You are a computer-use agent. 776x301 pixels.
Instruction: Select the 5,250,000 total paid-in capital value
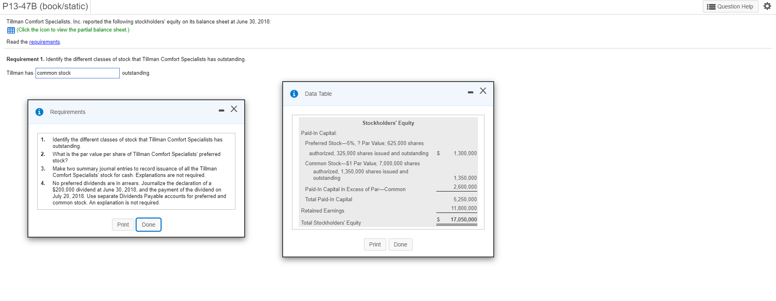pyautogui.click(x=465, y=200)
